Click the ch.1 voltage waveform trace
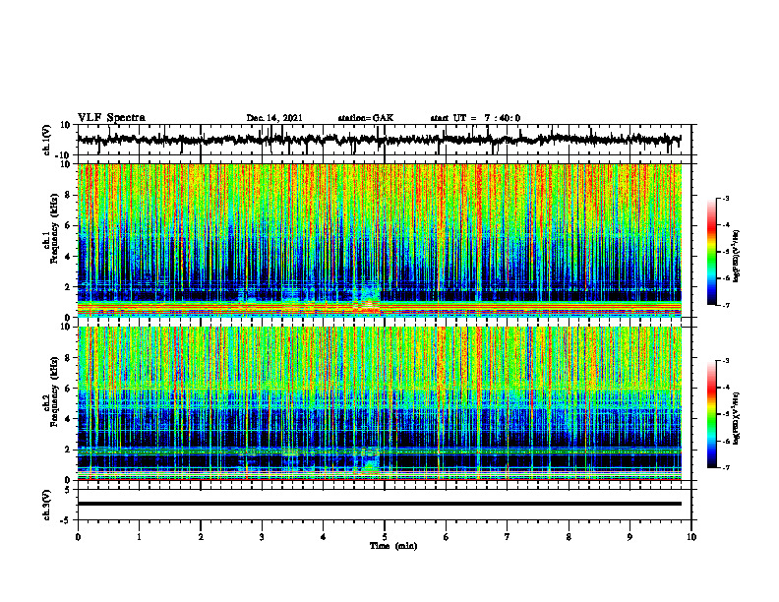This screenshot has width=779, height=602. (x=379, y=140)
